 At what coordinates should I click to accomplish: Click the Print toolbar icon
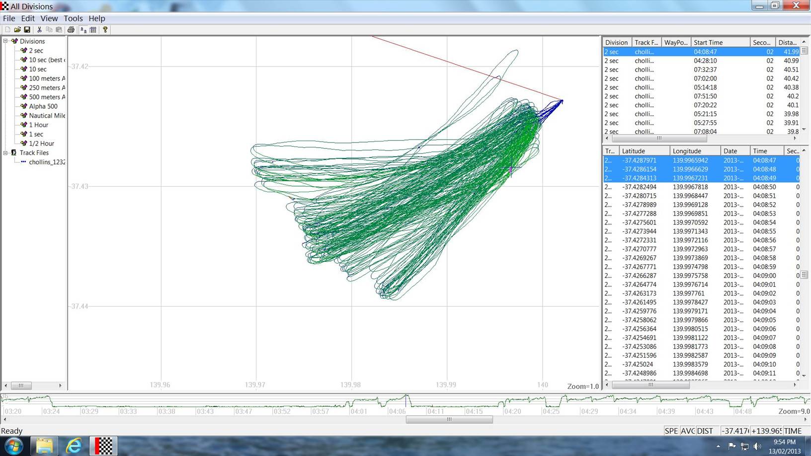tap(71, 30)
